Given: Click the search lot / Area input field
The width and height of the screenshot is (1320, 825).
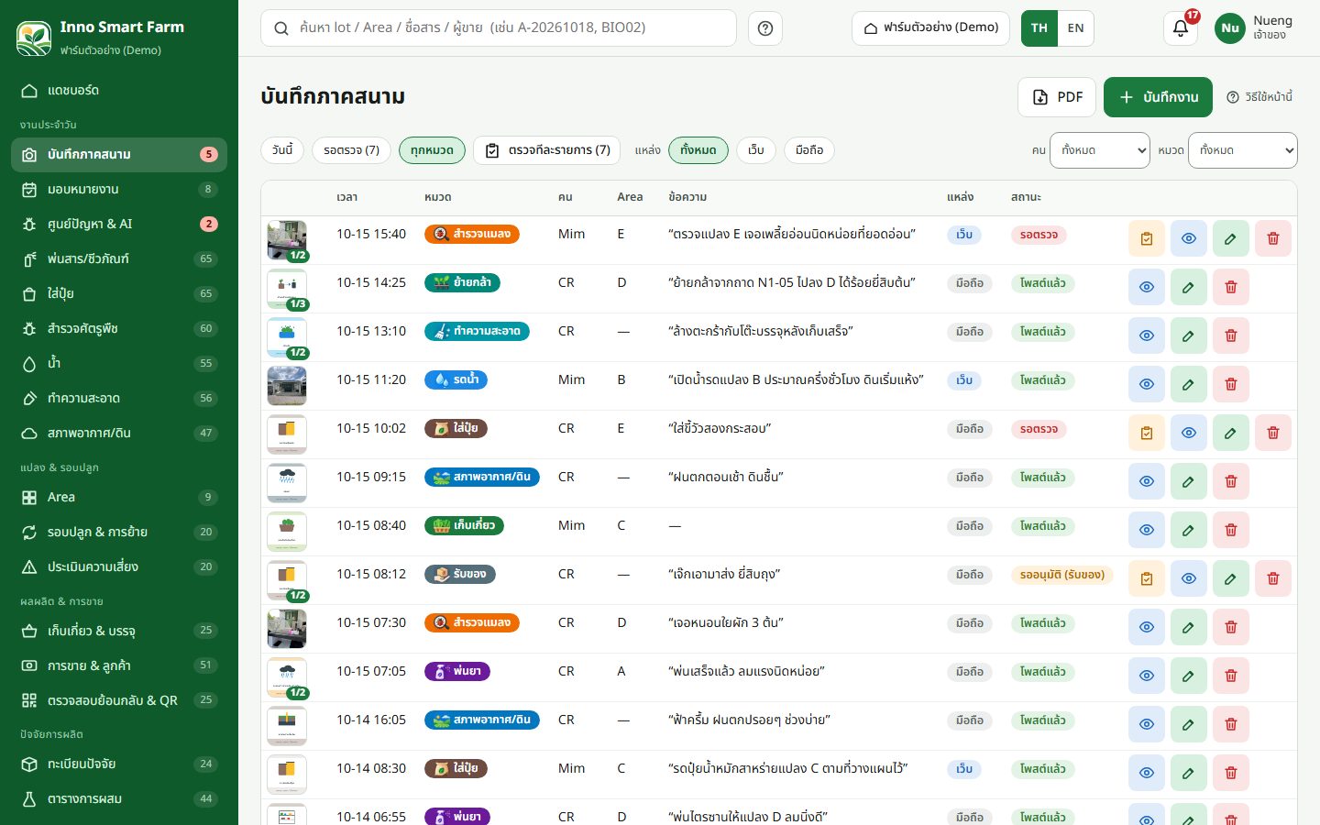Looking at the screenshot, I should coord(499,28).
